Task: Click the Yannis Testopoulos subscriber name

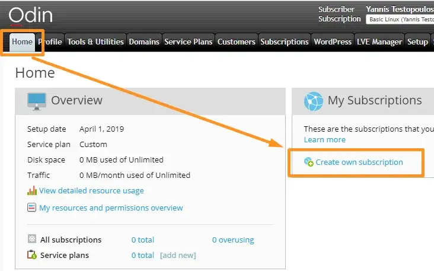Action: point(400,9)
